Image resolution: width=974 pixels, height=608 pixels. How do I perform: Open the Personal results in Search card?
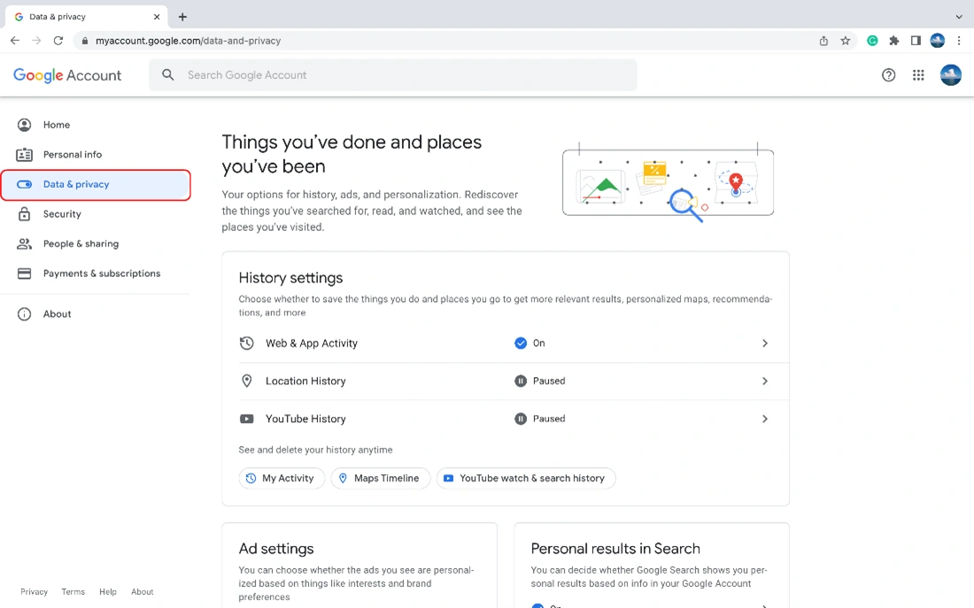point(652,566)
